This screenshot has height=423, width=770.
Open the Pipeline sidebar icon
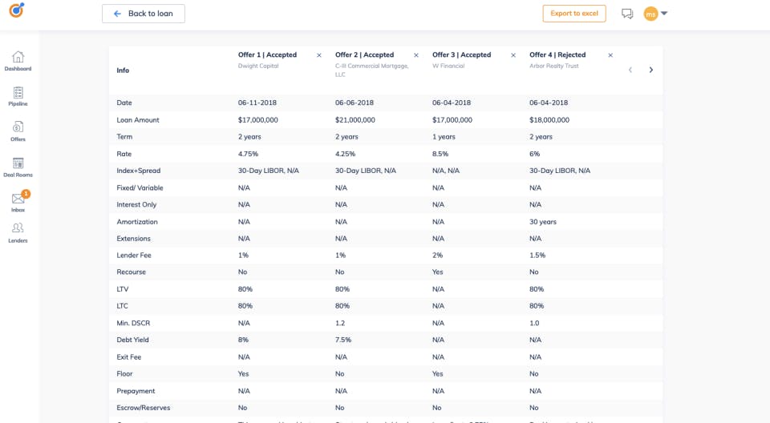point(18,92)
